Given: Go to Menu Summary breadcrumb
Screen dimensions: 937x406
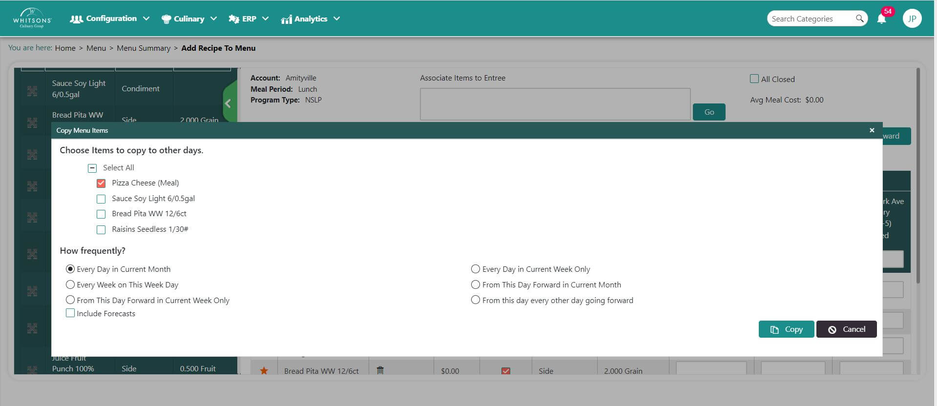Looking at the screenshot, I should point(144,48).
